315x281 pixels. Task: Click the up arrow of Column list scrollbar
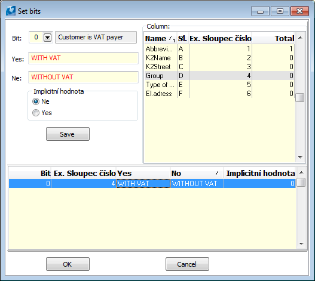(x=300, y=38)
